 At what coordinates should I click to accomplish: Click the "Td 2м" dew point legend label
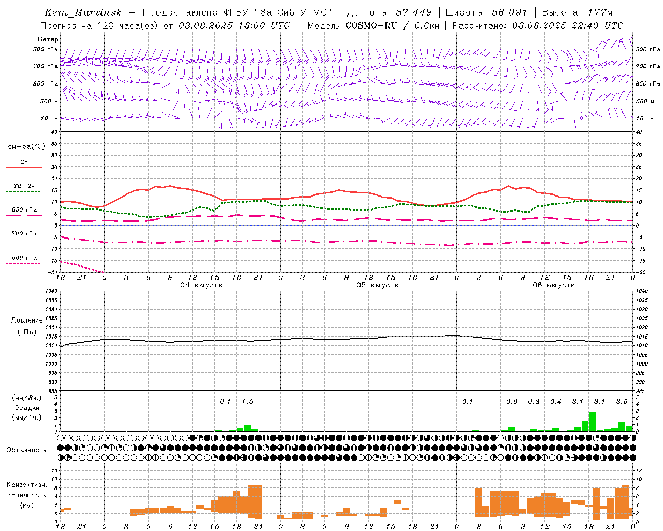(24, 186)
